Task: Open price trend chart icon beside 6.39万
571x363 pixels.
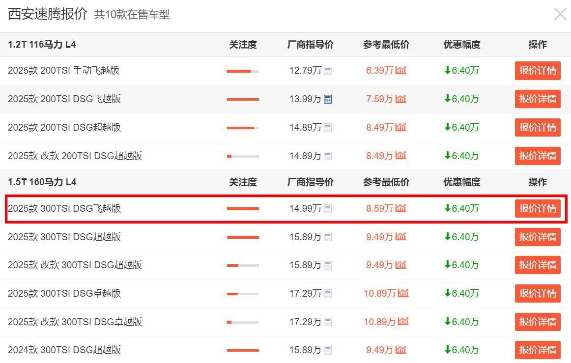Action: pos(400,70)
